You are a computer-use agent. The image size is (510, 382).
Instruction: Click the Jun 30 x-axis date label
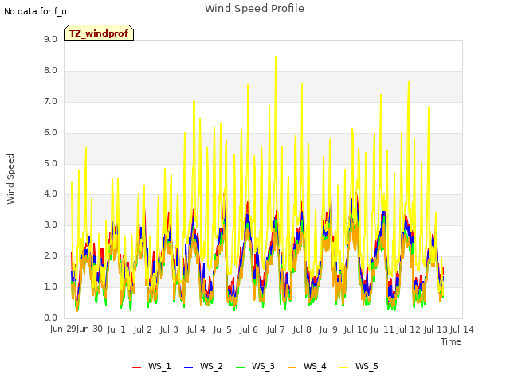click(89, 329)
